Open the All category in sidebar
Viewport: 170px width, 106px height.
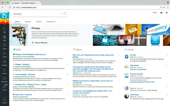tap(5, 30)
